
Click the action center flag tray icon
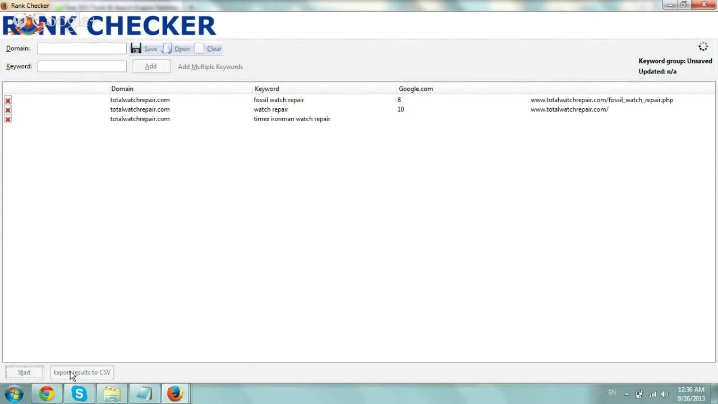click(639, 393)
